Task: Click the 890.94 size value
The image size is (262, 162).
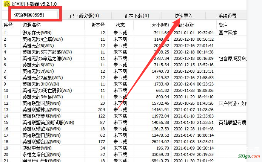Action: coord(163,97)
